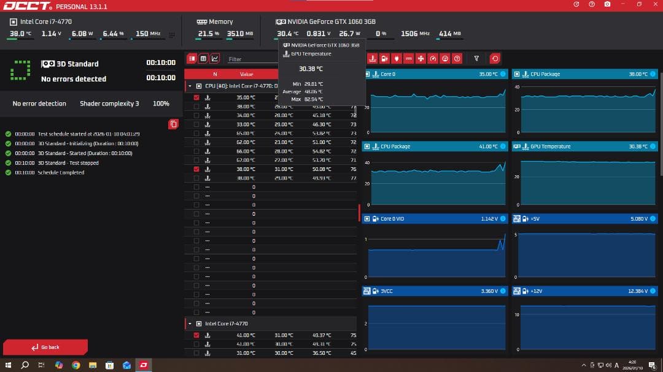This screenshot has height=372, width=663.
Task: Click the funnel filter icon
Action: [476, 59]
